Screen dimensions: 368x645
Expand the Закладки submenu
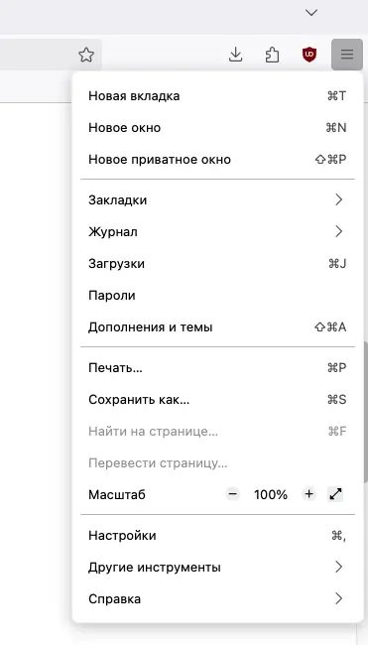pyautogui.click(x=217, y=199)
